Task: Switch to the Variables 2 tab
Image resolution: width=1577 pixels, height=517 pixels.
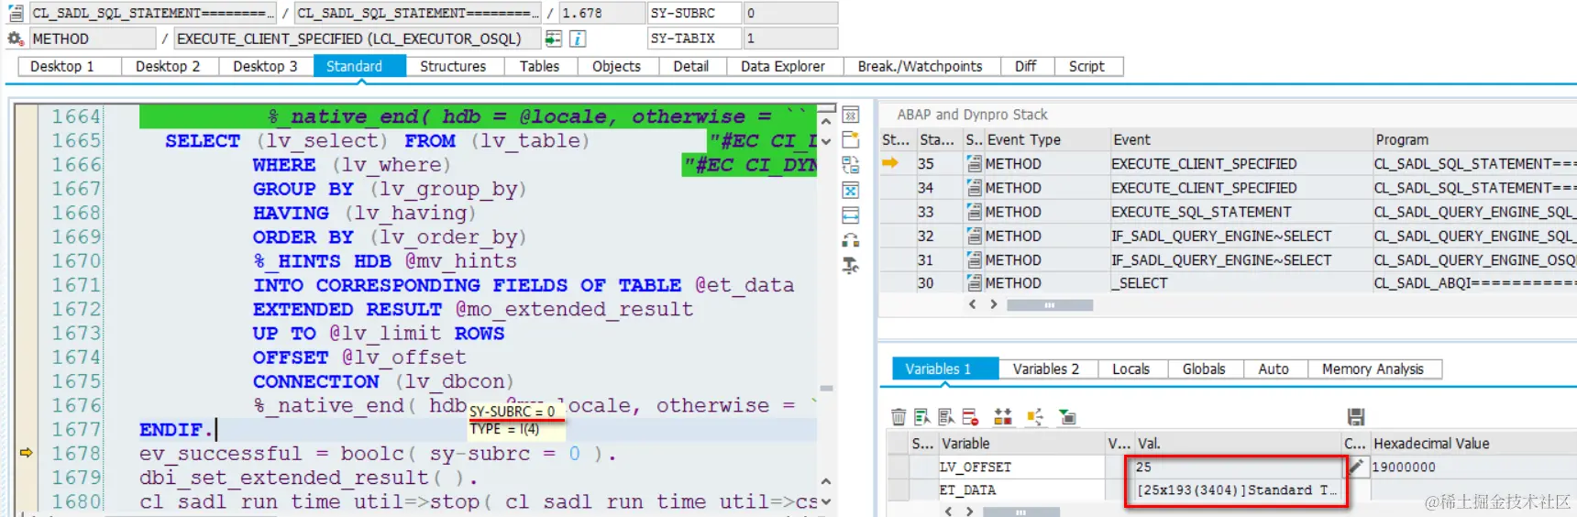Action: click(x=1046, y=368)
